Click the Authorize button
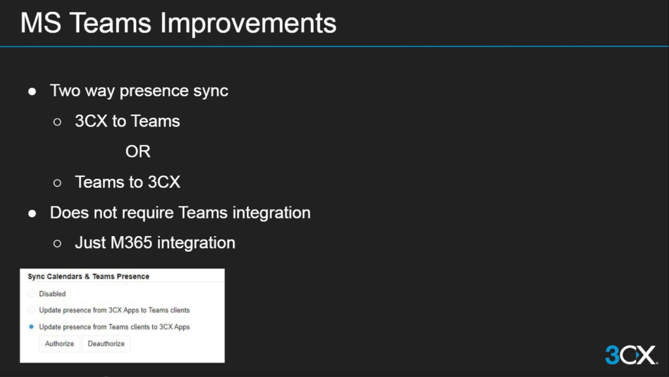 [x=59, y=344]
